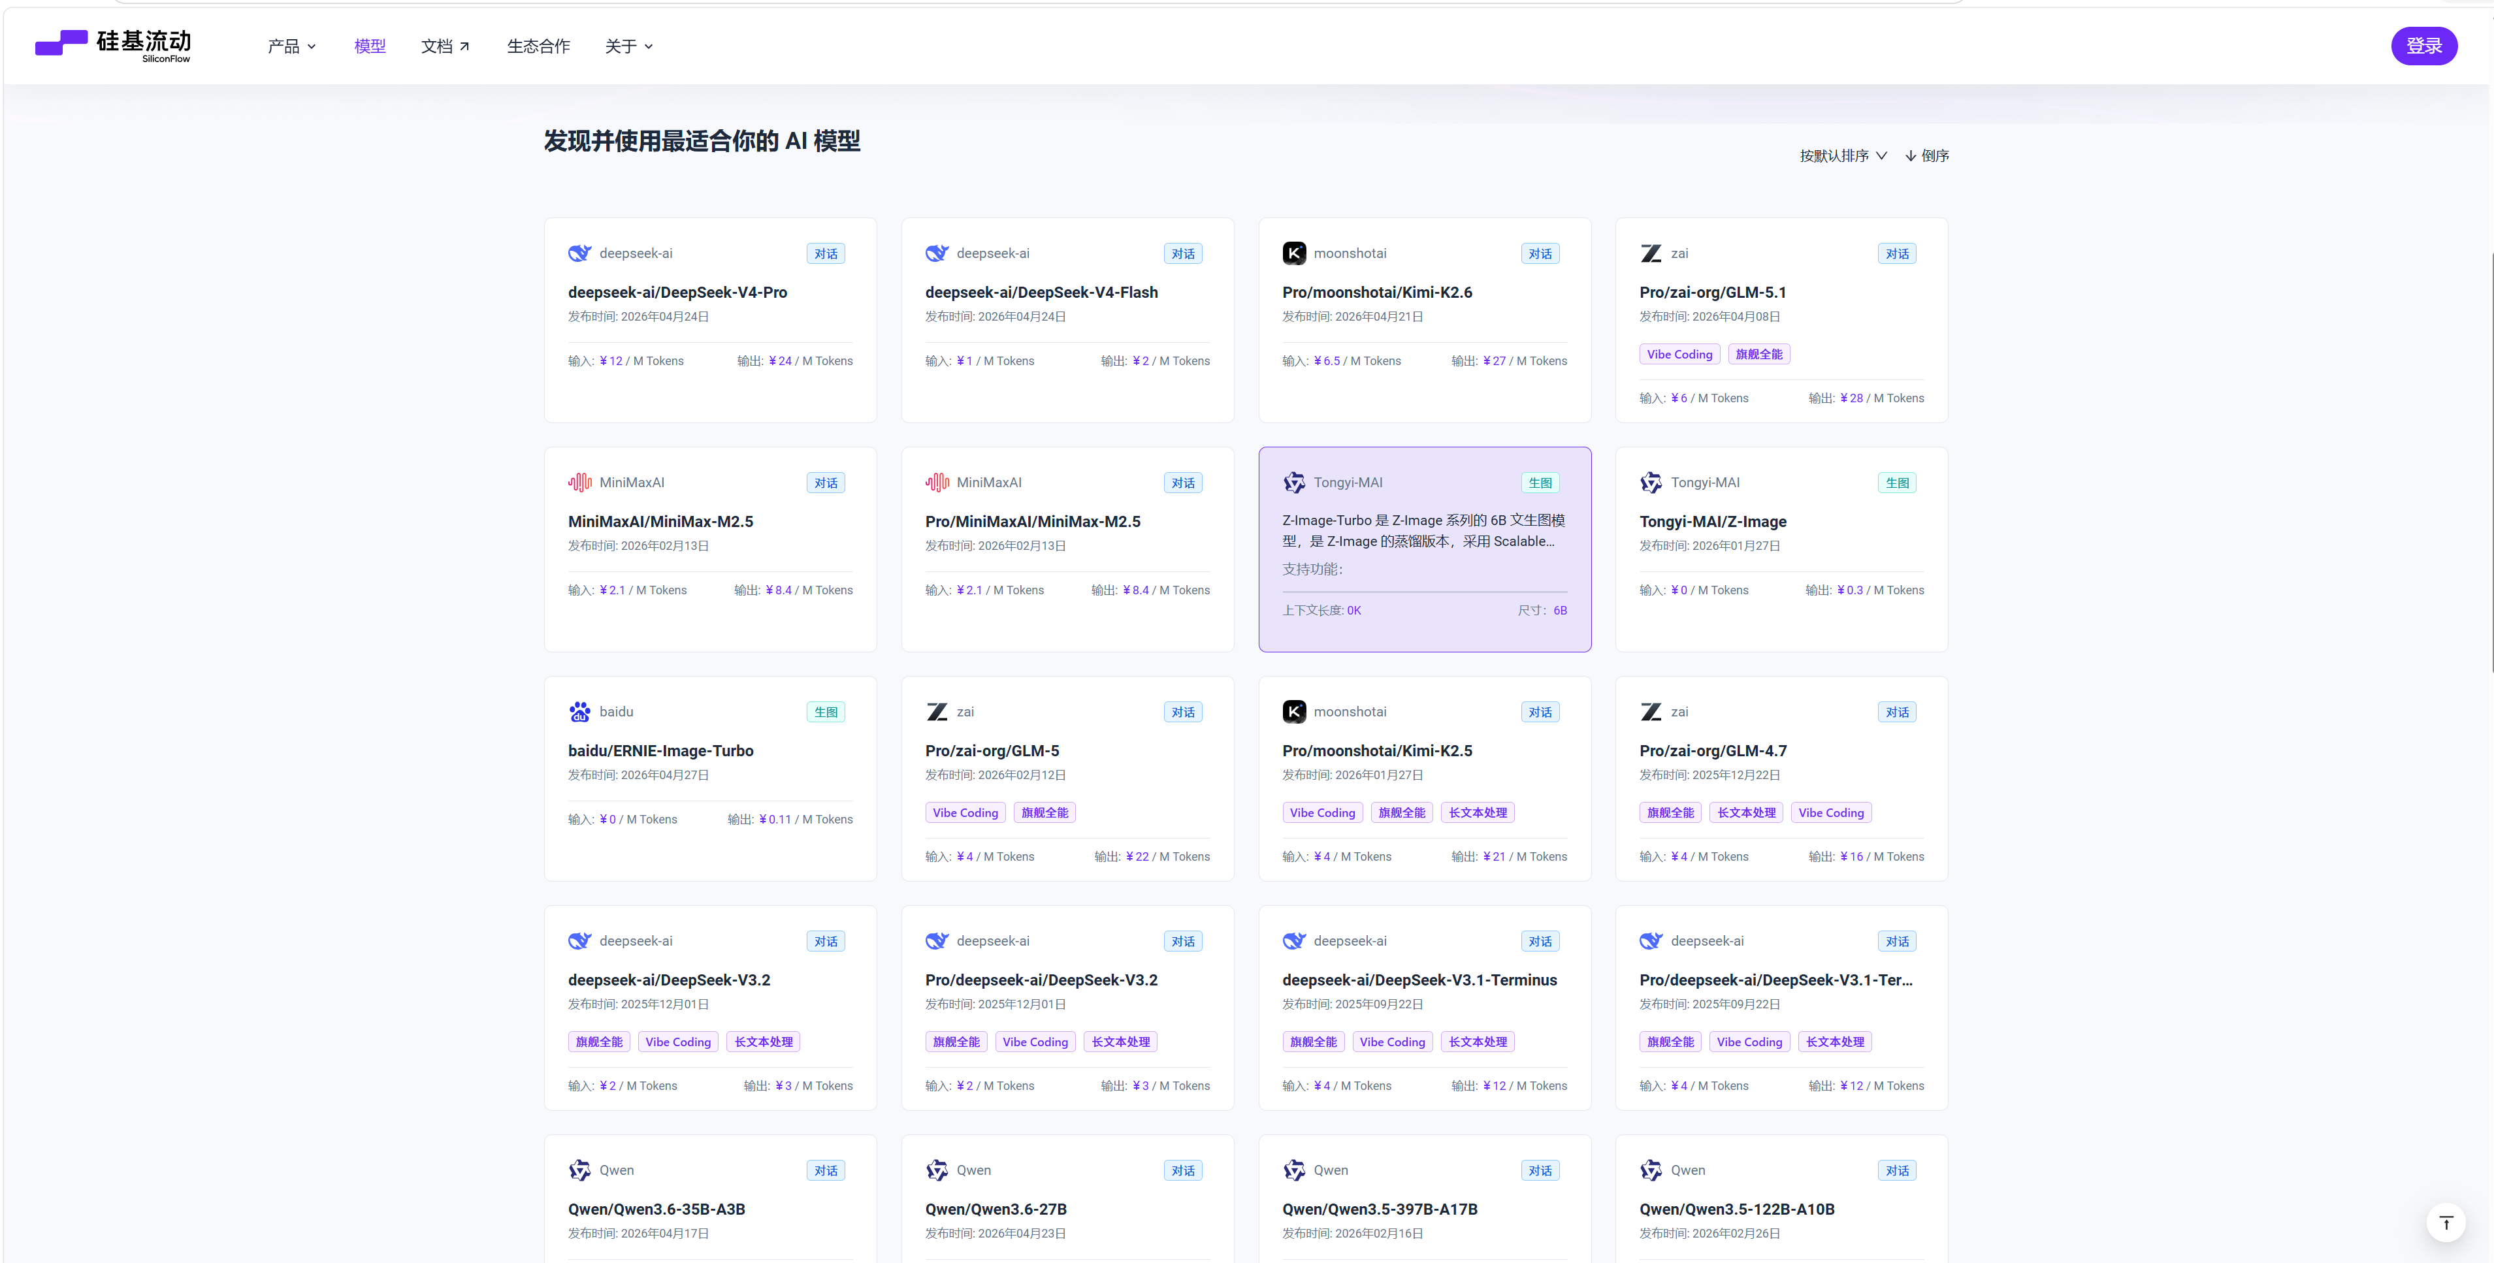
Task: Open deepseek-ai/DeepSeek-V4-Pro model
Action: (x=677, y=293)
